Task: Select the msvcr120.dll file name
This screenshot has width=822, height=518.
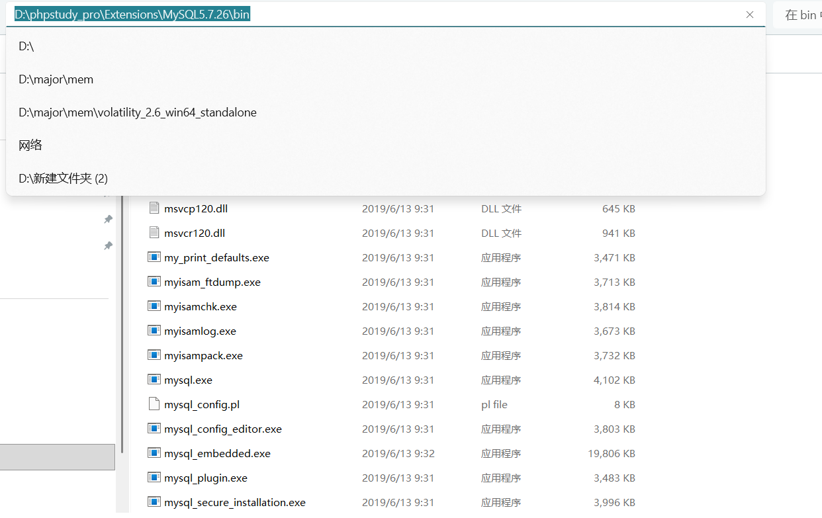Action: point(195,233)
